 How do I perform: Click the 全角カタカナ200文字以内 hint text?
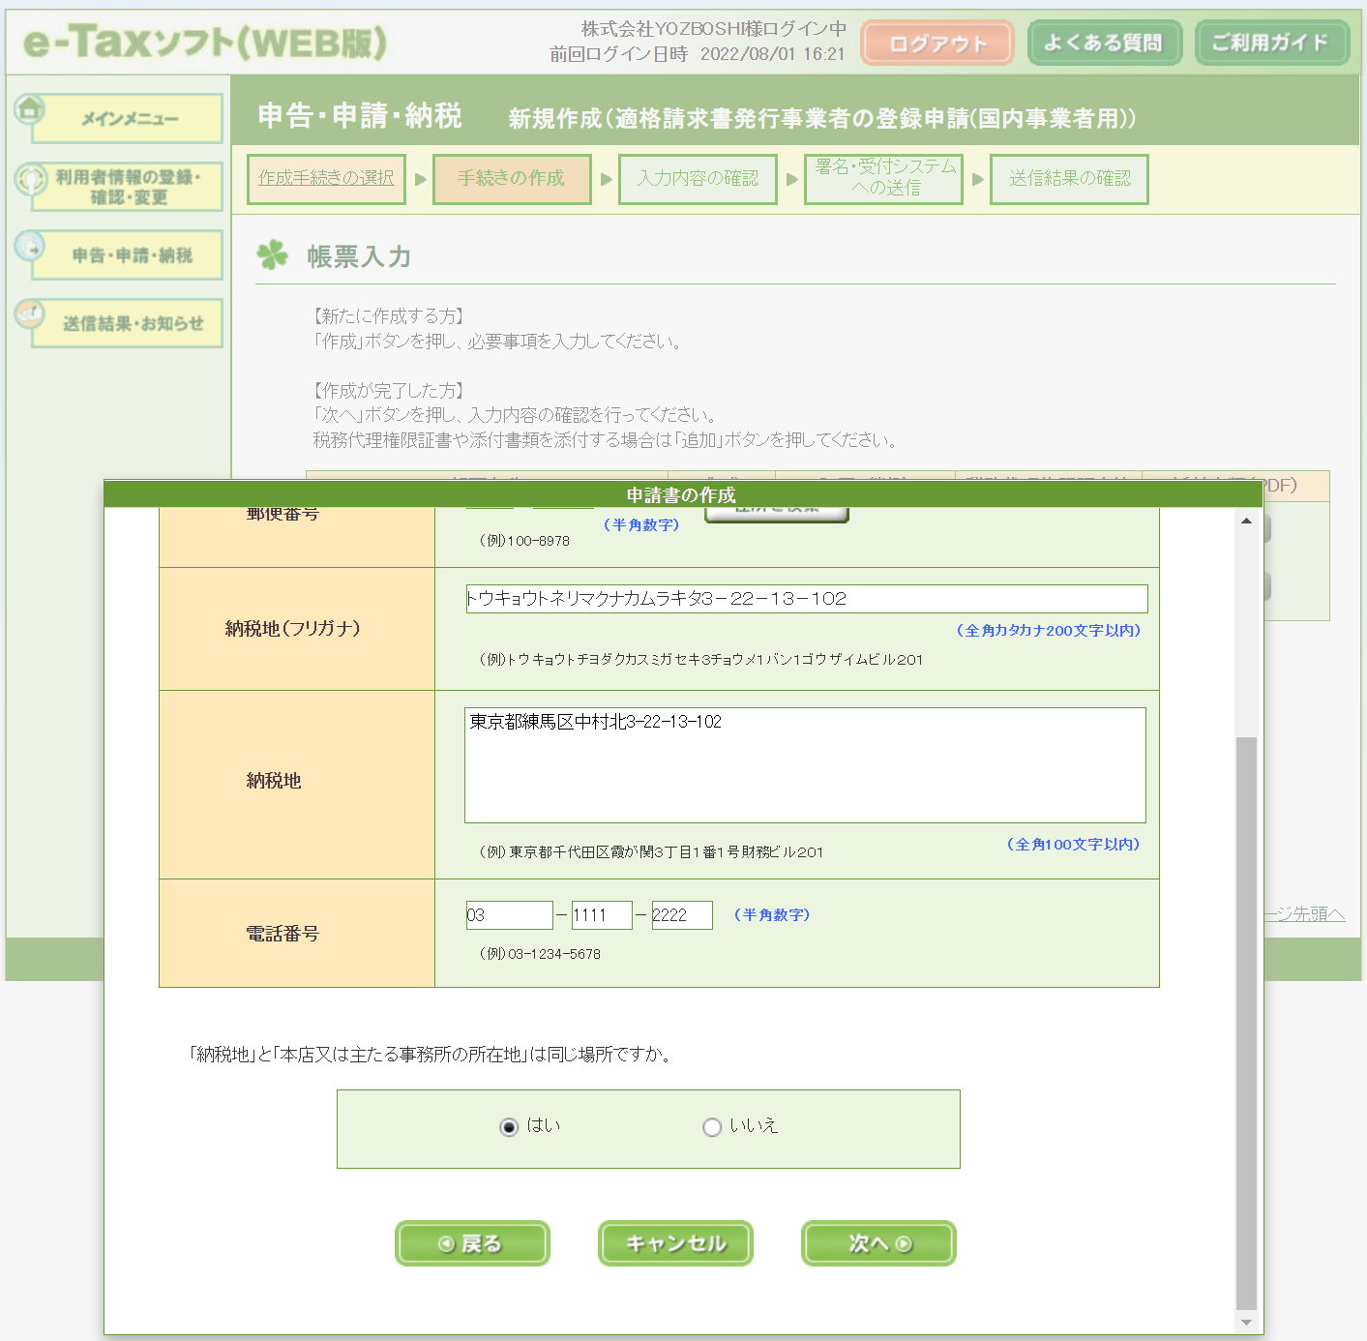(1049, 630)
